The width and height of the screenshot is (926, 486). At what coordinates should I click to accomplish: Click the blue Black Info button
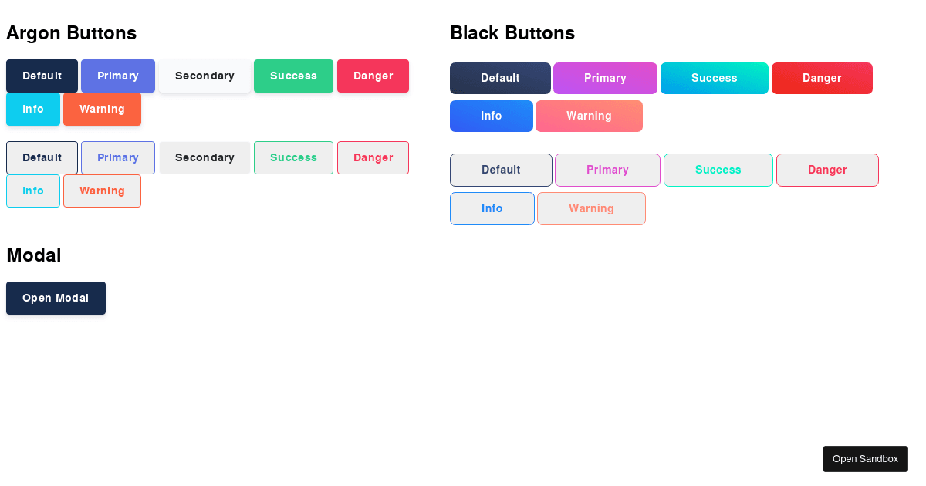pos(491,116)
